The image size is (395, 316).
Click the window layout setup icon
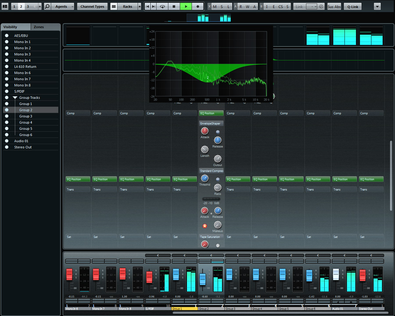(5, 7)
